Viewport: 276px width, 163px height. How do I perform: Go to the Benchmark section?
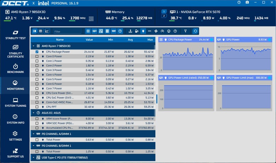pos(15,69)
